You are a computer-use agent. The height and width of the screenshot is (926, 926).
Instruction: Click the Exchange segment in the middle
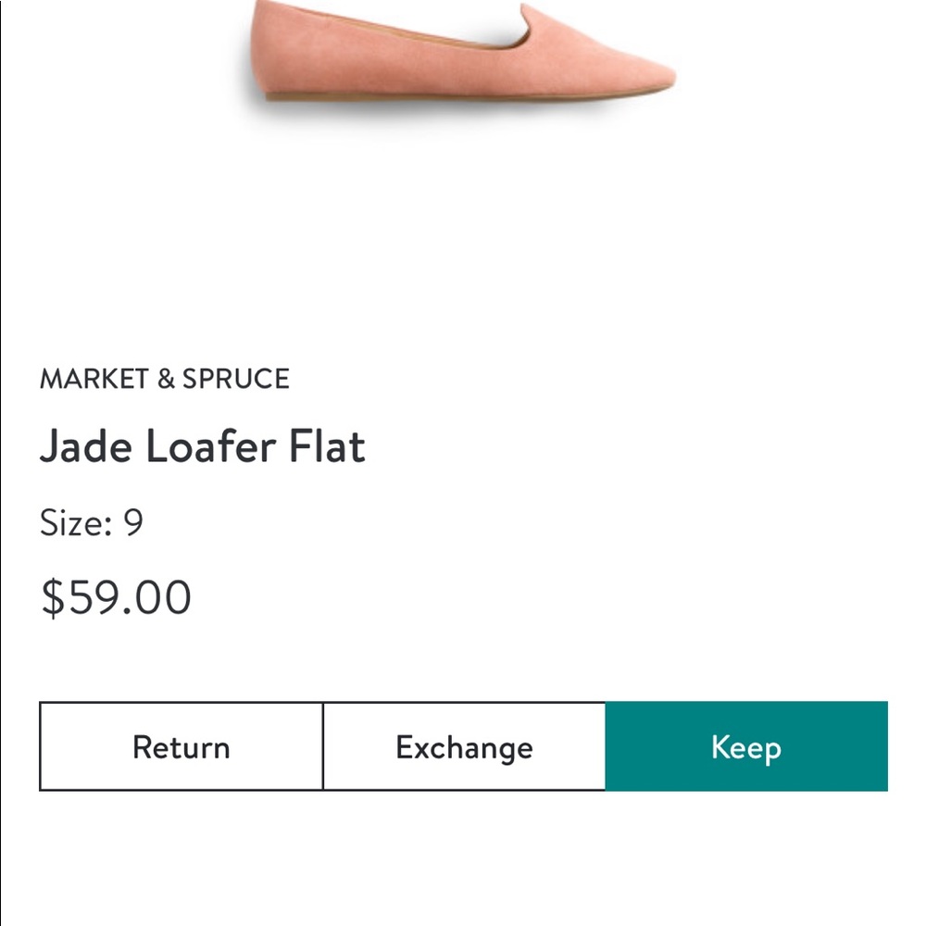pos(464,746)
